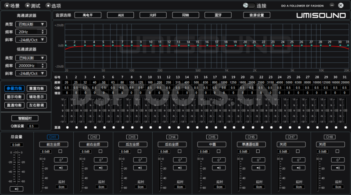Choose 蓝牙 audio source
This screenshot has width=351, height=195.
pos(218,15)
